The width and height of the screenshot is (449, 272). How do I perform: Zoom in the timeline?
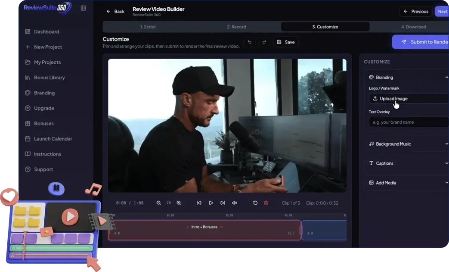[179, 203]
